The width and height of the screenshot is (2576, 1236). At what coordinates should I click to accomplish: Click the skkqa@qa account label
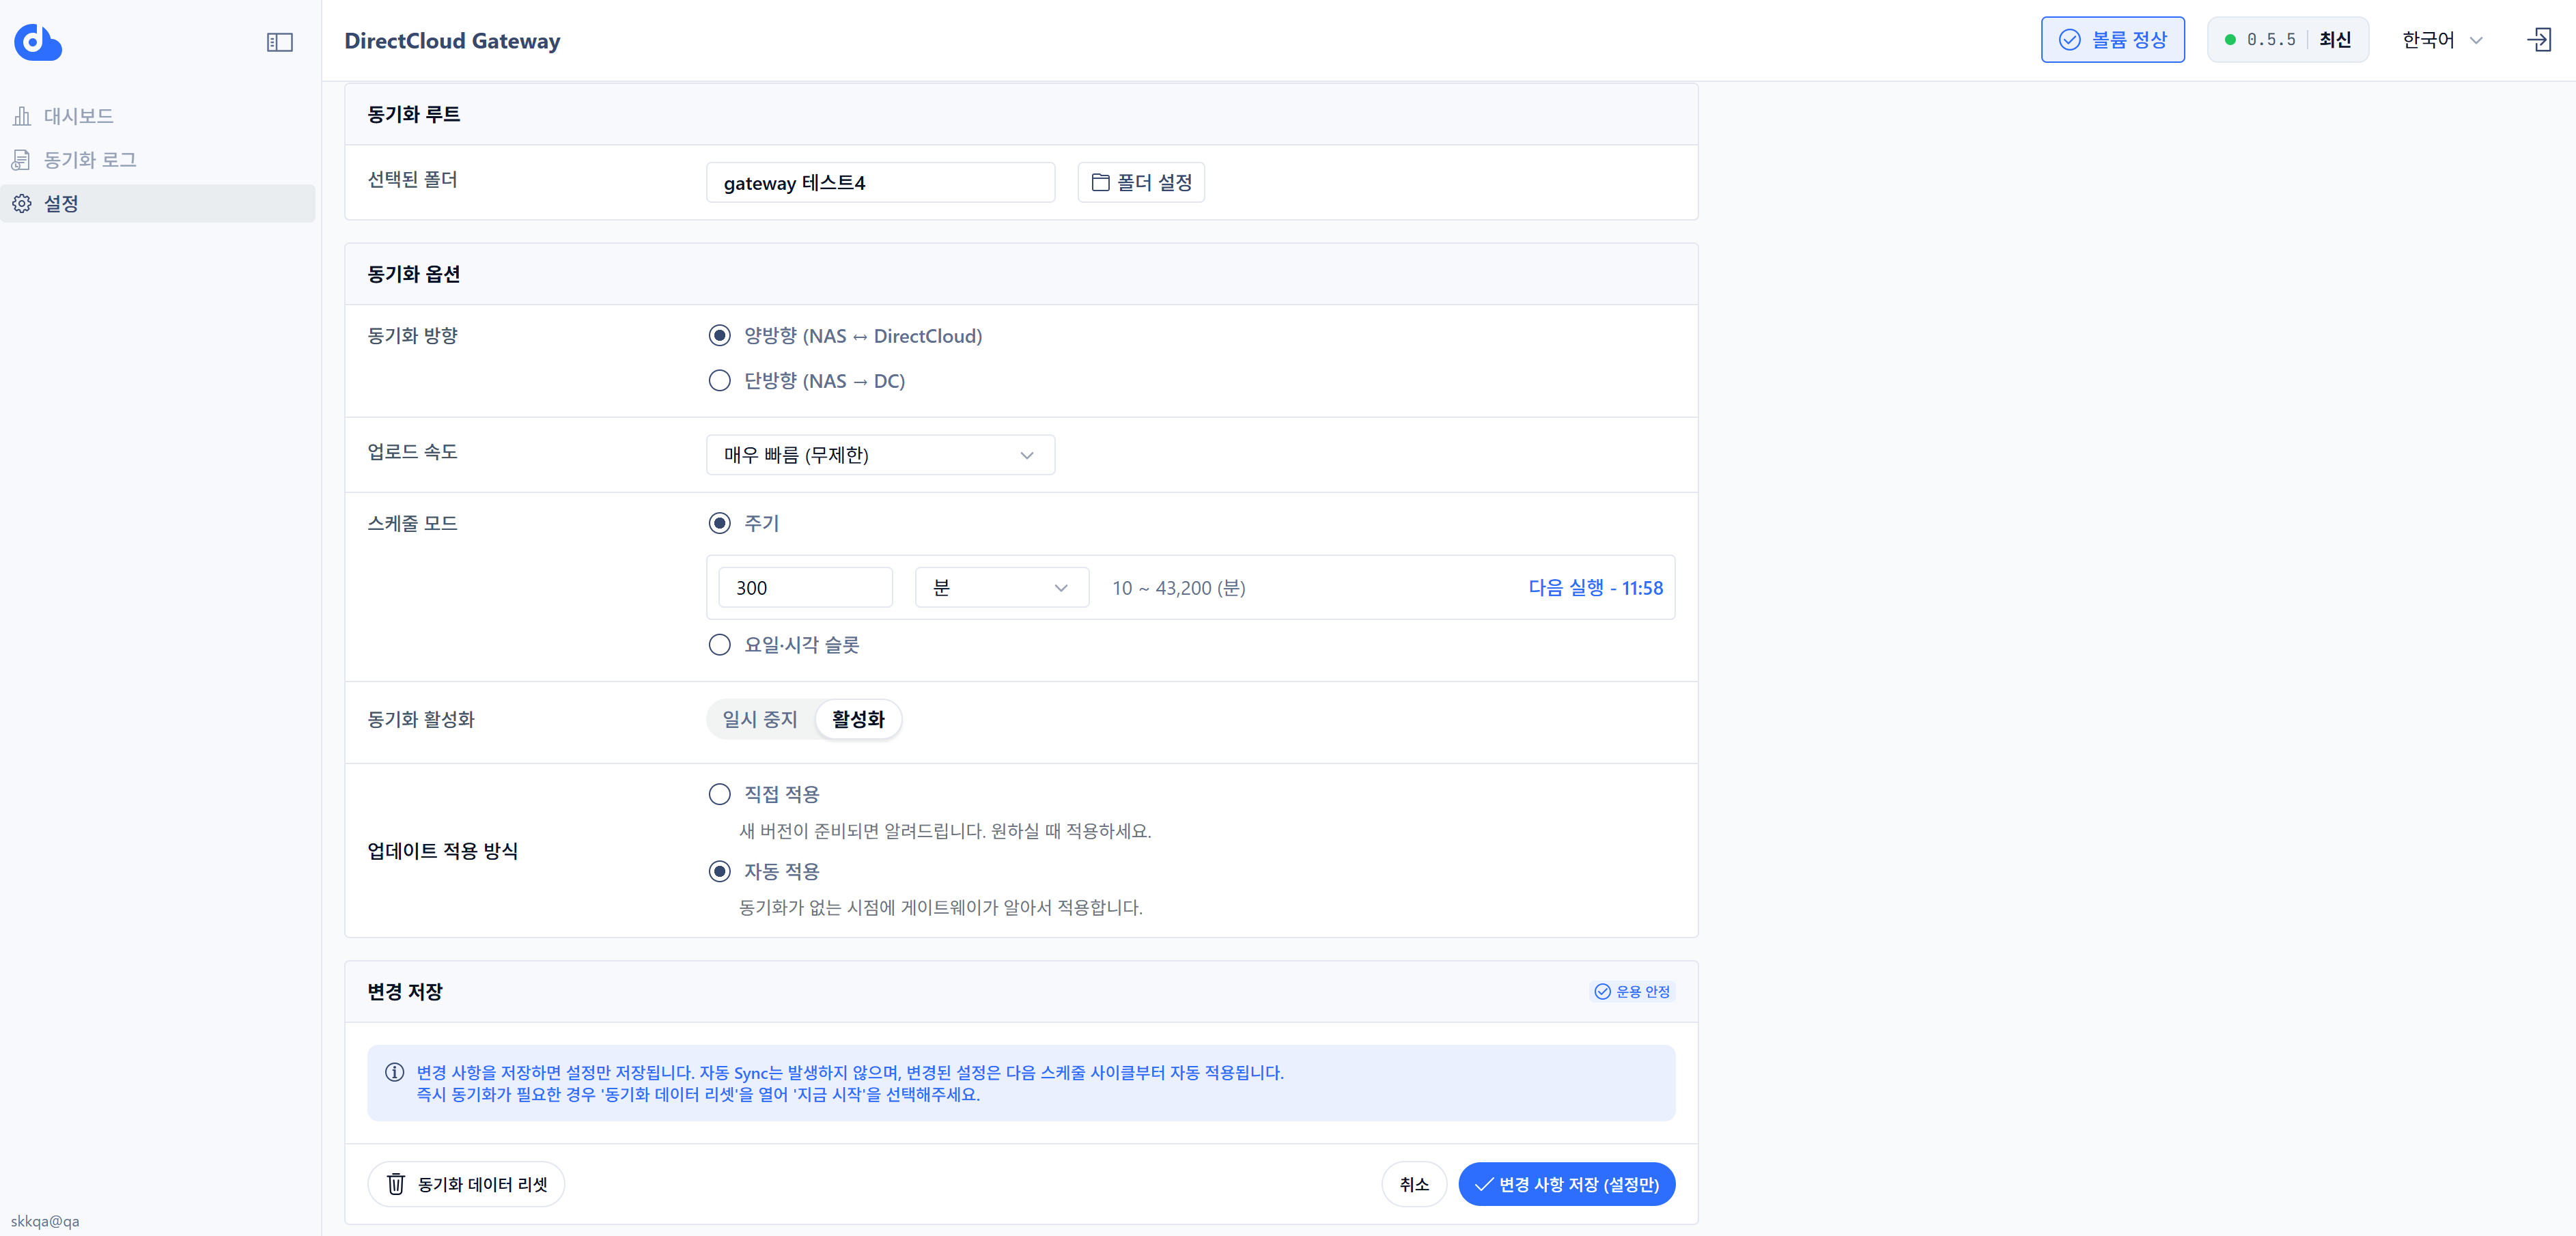coord(45,1221)
